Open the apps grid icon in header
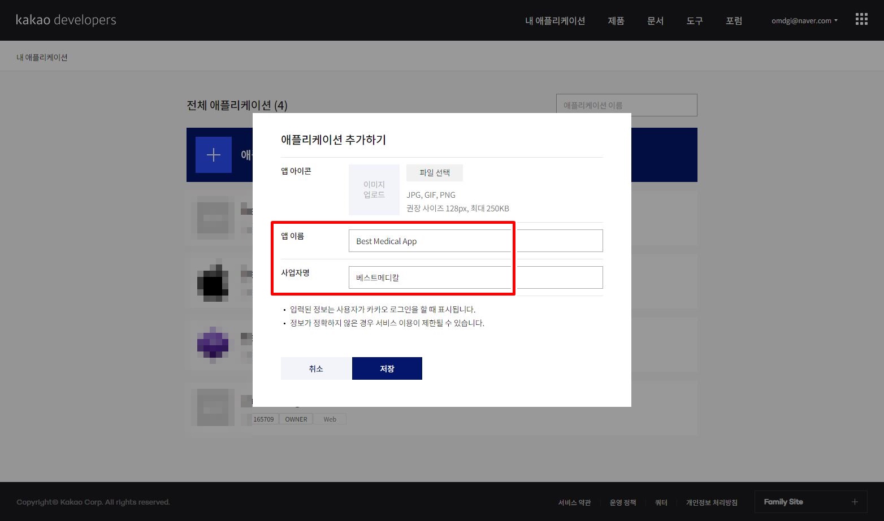 861,20
